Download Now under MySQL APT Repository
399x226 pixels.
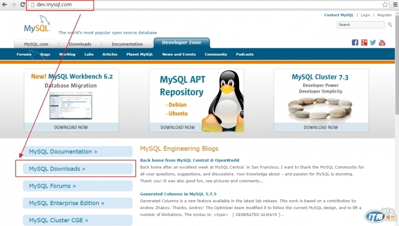(x=178, y=127)
